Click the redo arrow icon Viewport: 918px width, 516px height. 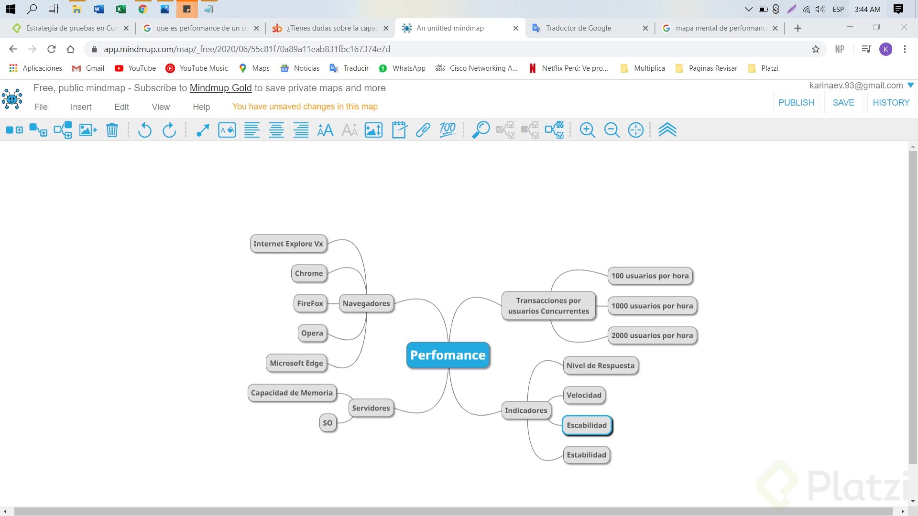[x=169, y=130]
